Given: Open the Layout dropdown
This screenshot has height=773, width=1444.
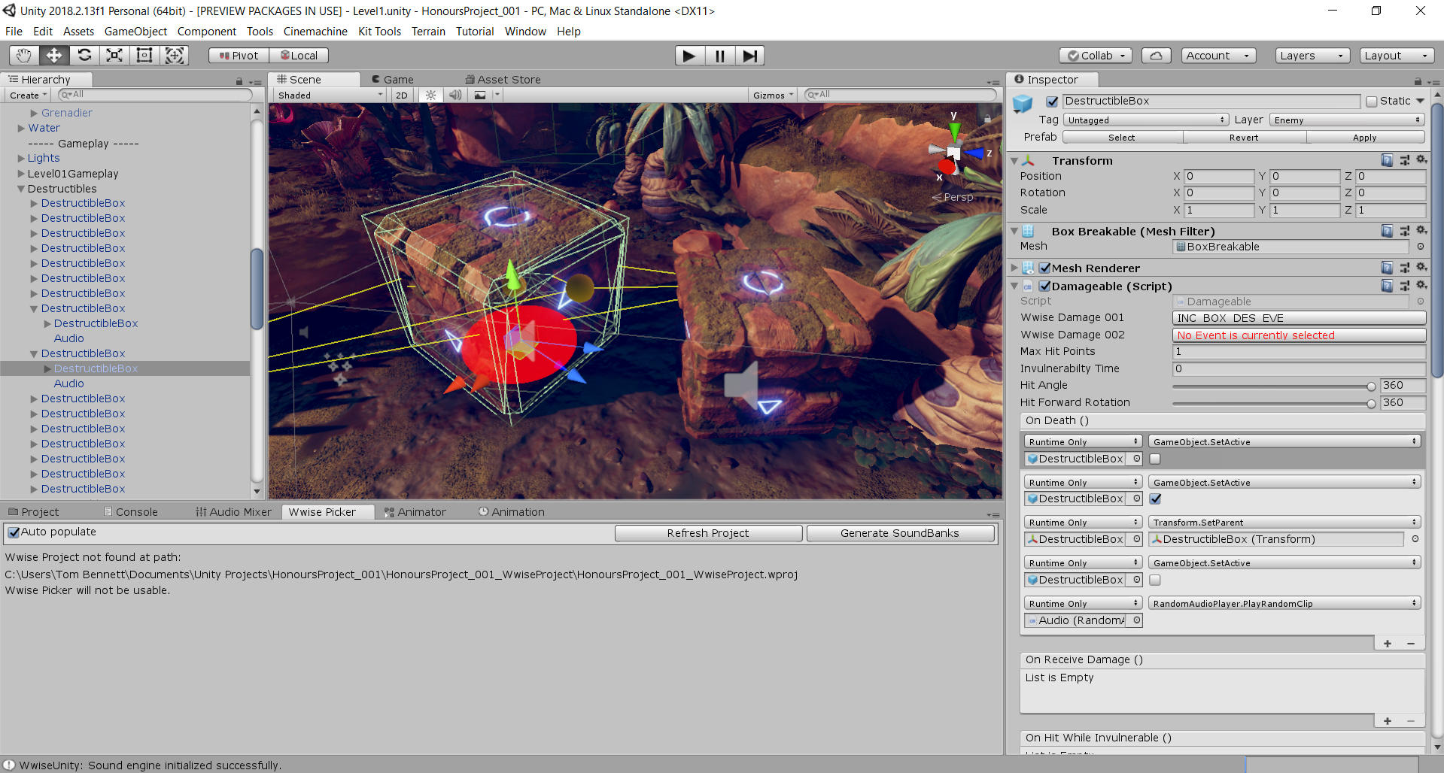Looking at the screenshot, I should pos(1397,56).
